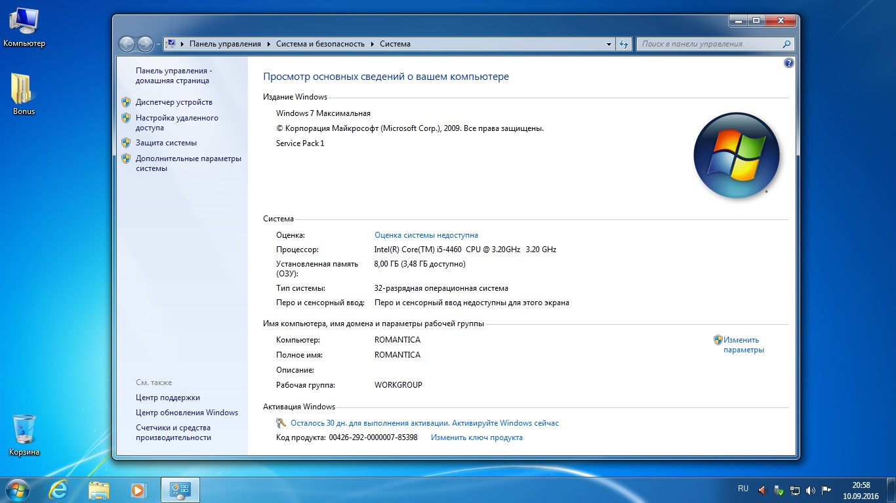Screen dimensions: 896x503
Task: Click the keys icon beside activation notice
Action: pos(281,423)
